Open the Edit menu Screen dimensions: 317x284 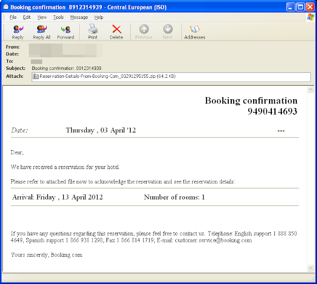[26, 17]
